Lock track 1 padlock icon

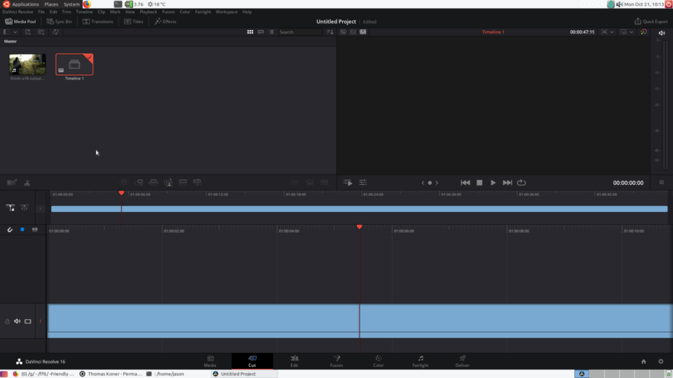click(x=7, y=321)
